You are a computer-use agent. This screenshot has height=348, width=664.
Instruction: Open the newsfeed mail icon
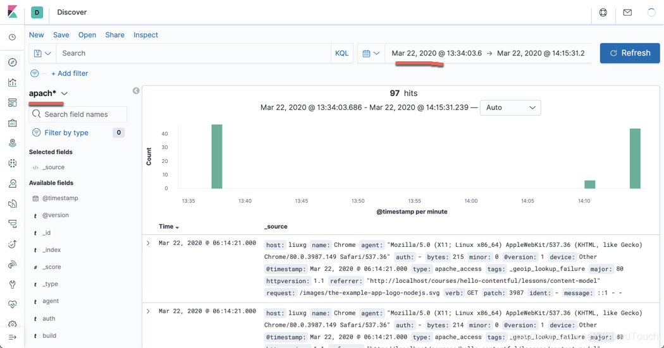point(627,12)
